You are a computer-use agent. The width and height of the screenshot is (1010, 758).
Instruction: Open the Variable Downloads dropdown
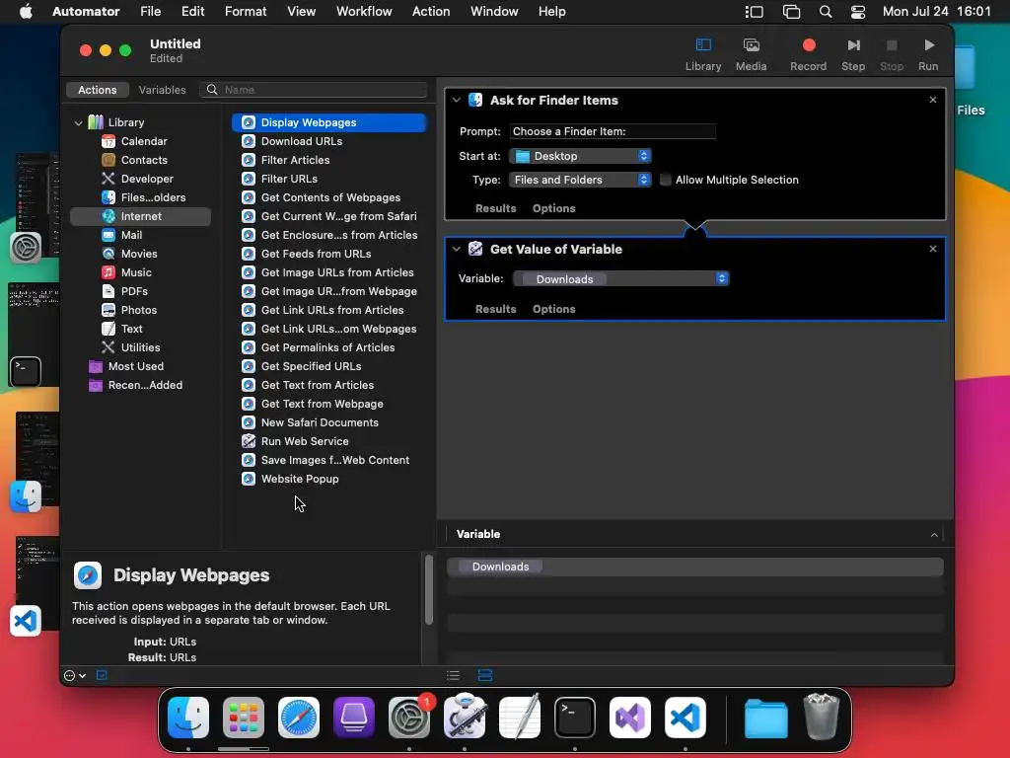(x=621, y=278)
